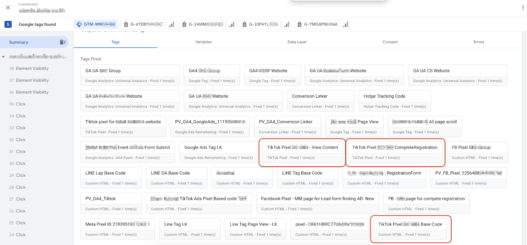Open the Conversion Linker tag card
The width and height of the screenshot is (527, 245).
pos(320,101)
